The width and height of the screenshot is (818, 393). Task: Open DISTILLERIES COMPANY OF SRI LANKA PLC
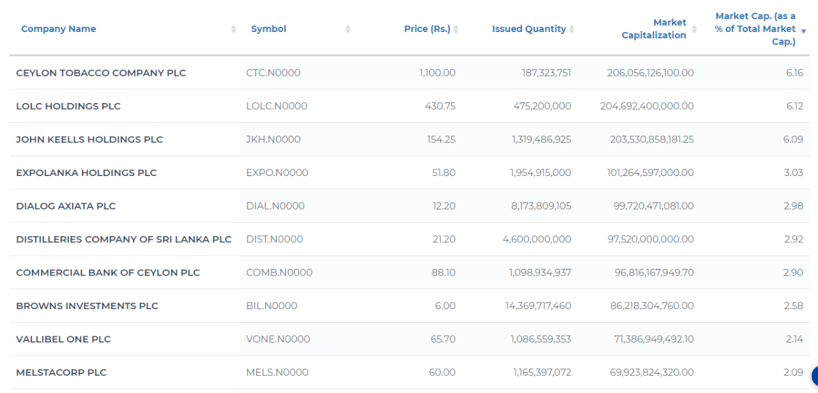pos(123,239)
